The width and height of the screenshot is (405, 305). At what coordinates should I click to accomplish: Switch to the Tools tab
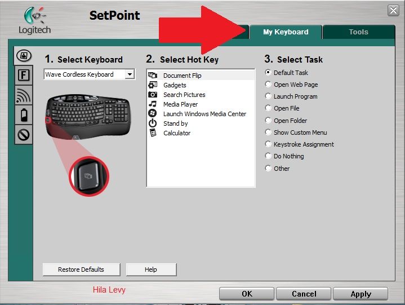click(x=358, y=32)
